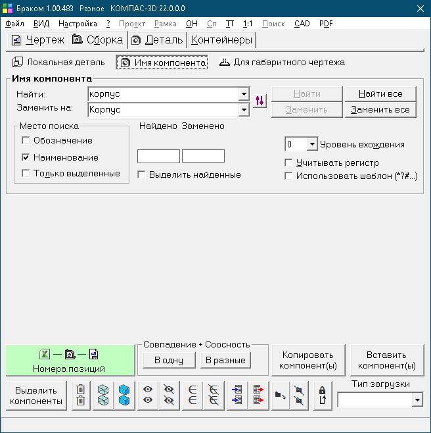The height and width of the screenshot is (433, 431).
Task: Click the drawing sheet icon in Номера позиций
Action: click(94, 354)
